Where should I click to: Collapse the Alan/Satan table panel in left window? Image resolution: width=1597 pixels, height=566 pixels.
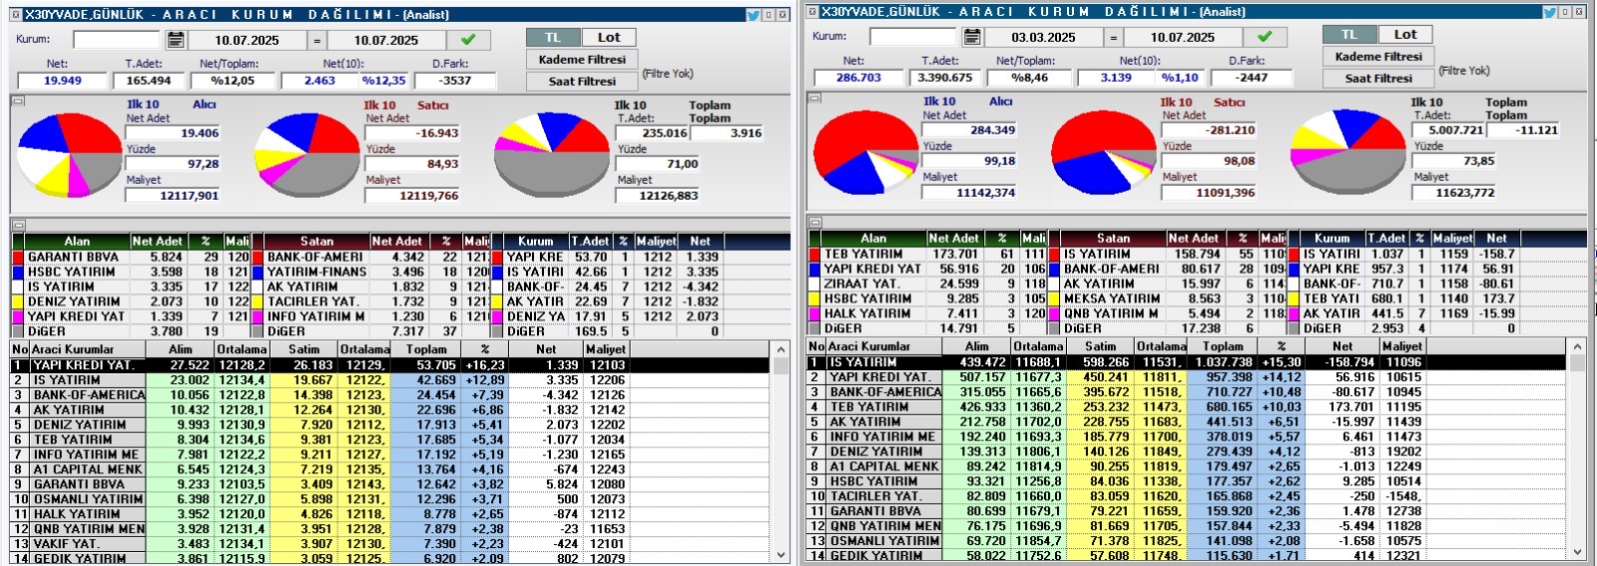click(x=17, y=225)
